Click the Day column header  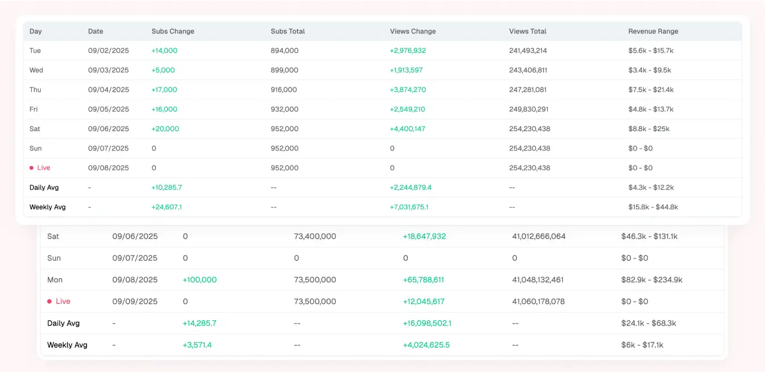(36, 31)
